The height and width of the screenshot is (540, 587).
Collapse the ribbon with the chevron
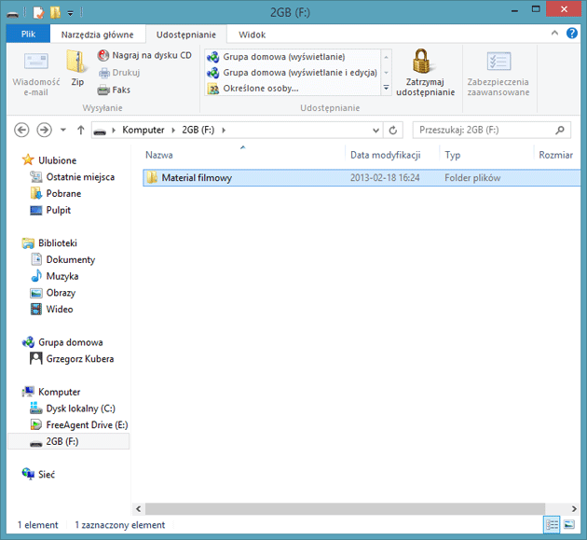point(554,33)
